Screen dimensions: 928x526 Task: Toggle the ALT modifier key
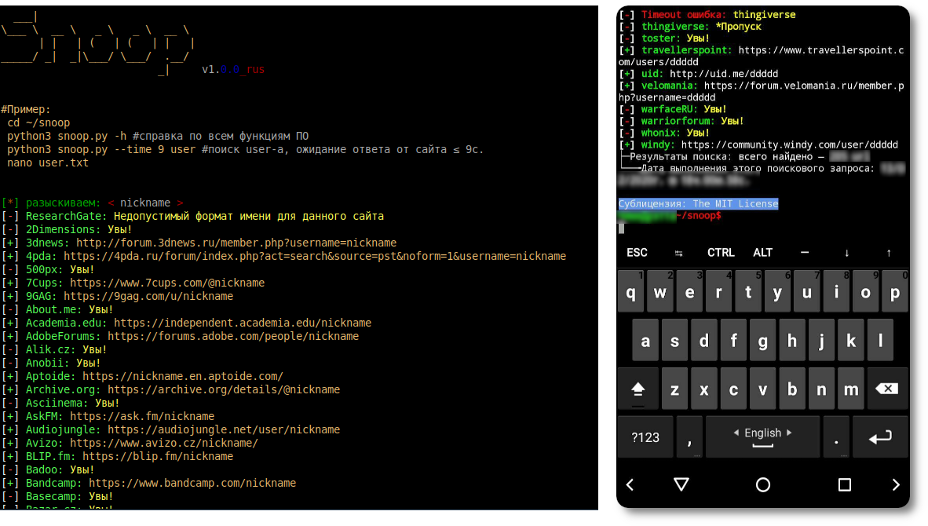762,253
